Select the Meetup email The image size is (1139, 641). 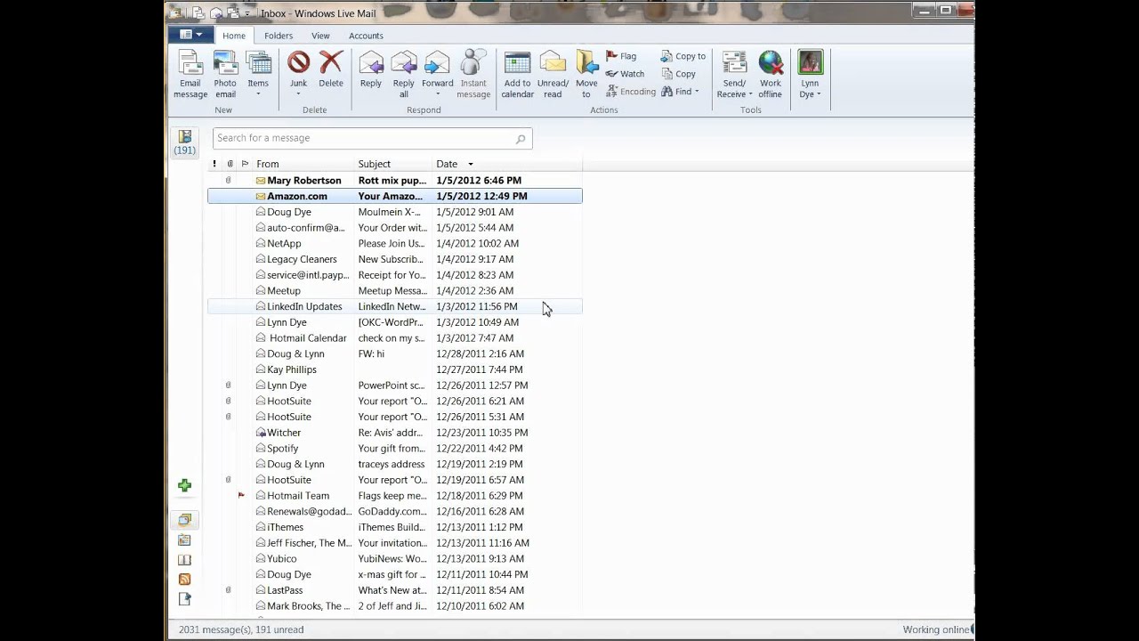(395, 291)
